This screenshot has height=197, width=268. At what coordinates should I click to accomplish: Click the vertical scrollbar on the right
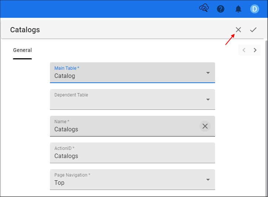tap(267, 118)
